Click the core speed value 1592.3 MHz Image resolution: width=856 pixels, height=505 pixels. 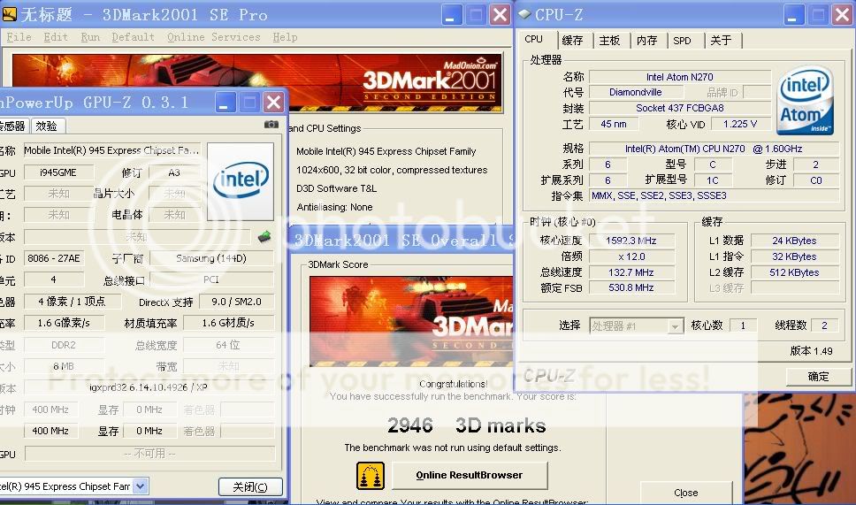(x=631, y=241)
